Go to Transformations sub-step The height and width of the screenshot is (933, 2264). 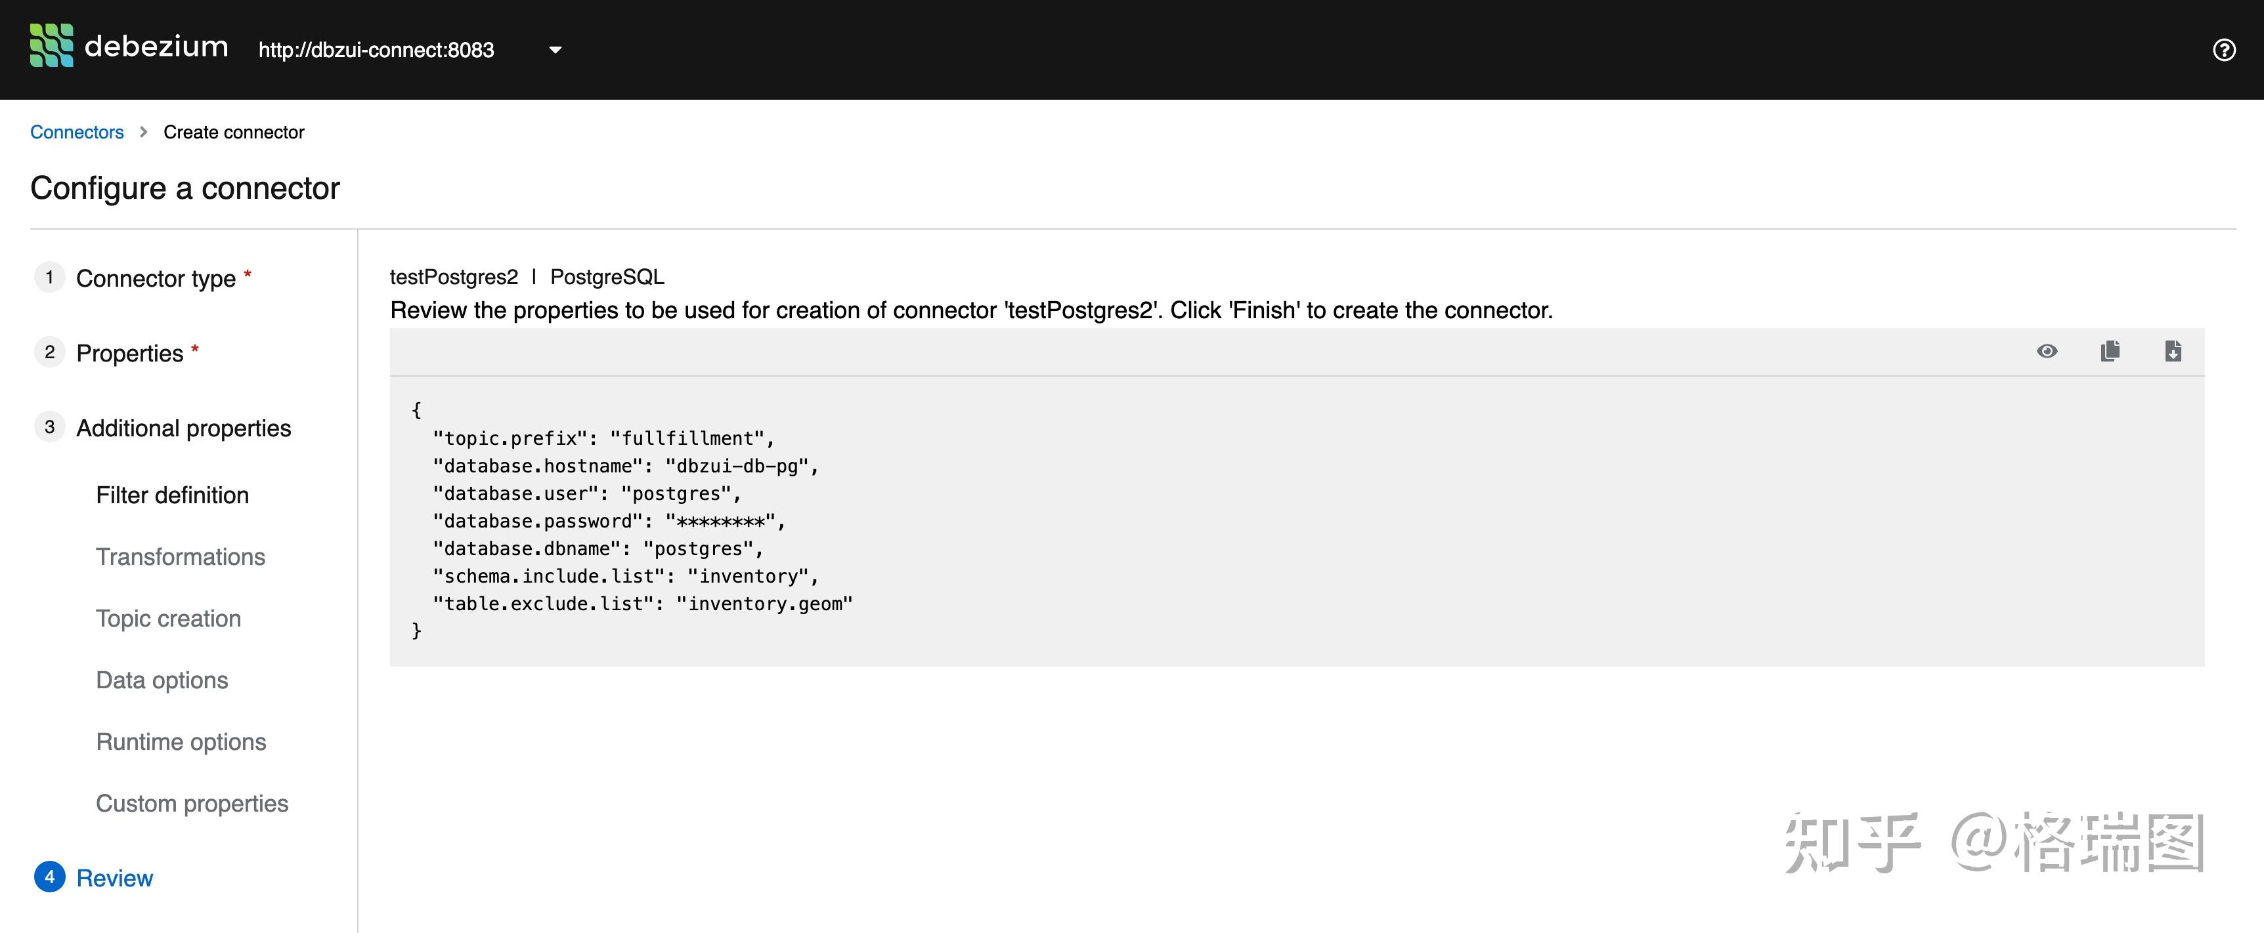point(180,557)
